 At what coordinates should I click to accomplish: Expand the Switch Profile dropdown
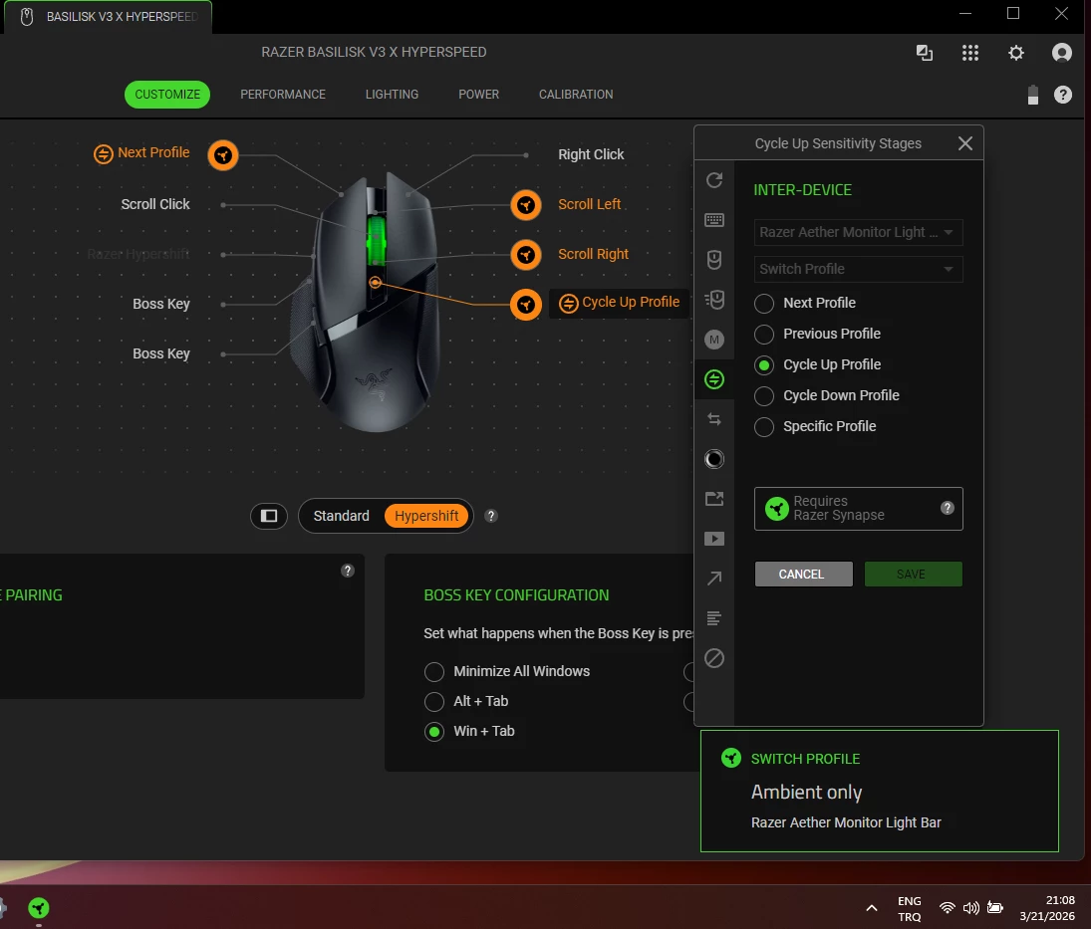coord(858,269)
